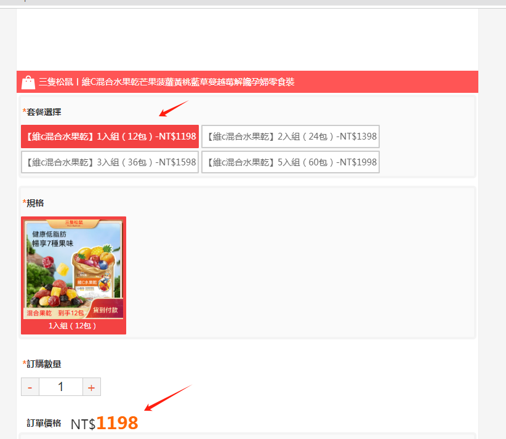Click the red arrow pointing at the order price
Image resolution: width=506 pixels, height=439 pixels.
point(167,397)
